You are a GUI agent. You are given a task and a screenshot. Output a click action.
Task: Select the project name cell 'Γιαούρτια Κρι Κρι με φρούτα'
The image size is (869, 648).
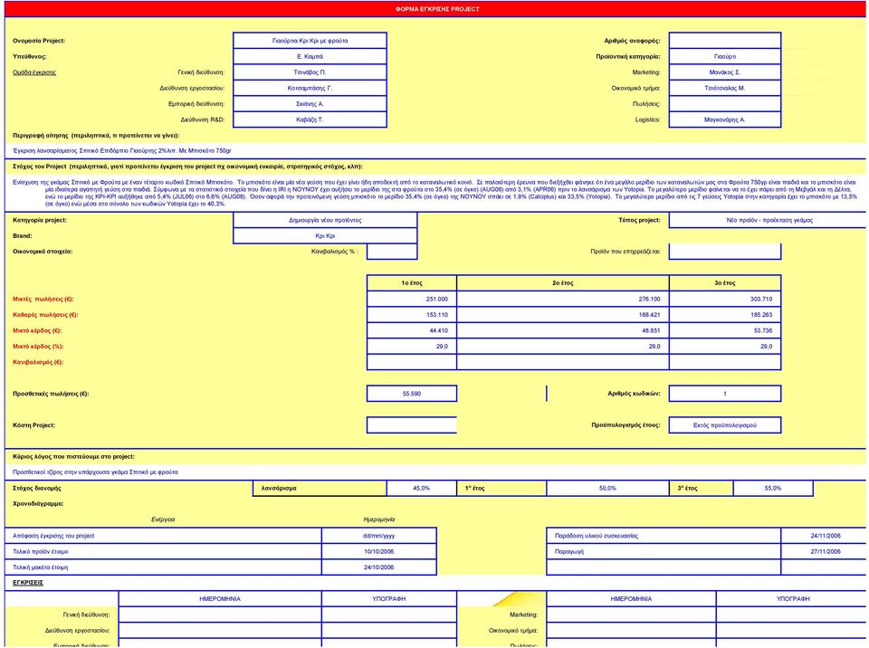point(310,41)
